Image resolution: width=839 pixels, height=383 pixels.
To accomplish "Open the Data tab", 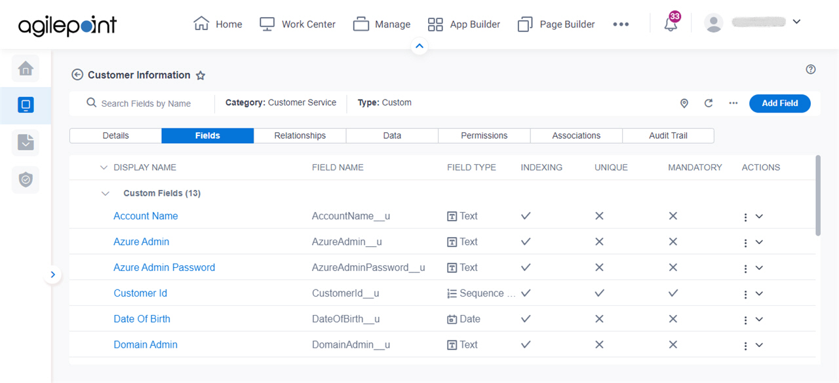I will click(x=392, y=136).
